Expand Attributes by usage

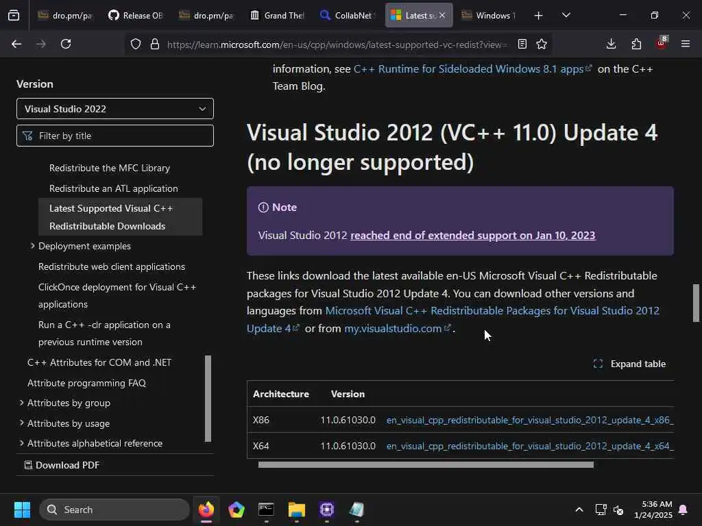tap(21, 423)
